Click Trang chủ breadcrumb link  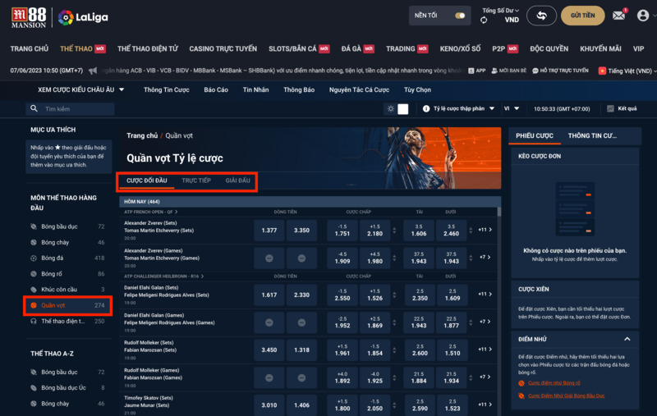142,135
